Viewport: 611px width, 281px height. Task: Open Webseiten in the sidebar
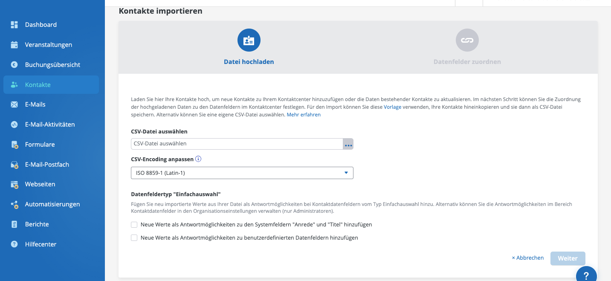tap(40, 184)
